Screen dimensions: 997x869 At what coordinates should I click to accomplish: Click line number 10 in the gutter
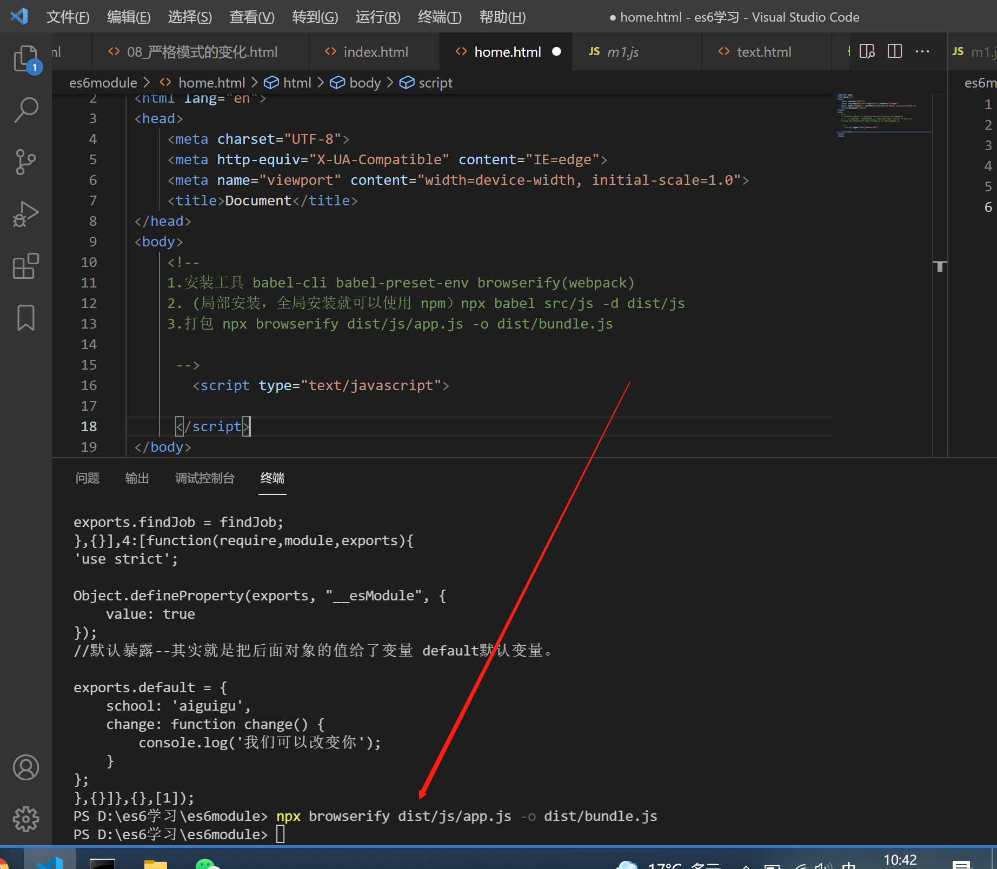coord(89,262)
